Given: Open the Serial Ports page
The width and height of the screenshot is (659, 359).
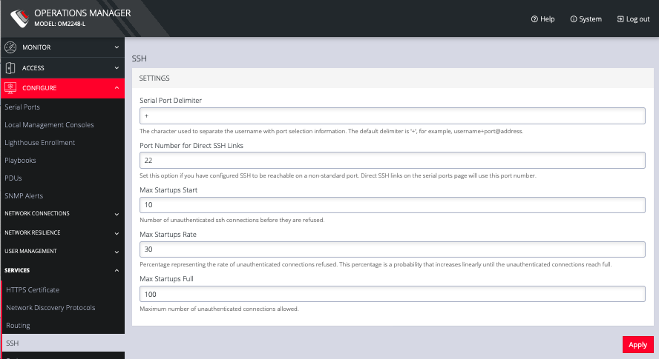Looking at the screenshot, I should [x=22, y=107].
